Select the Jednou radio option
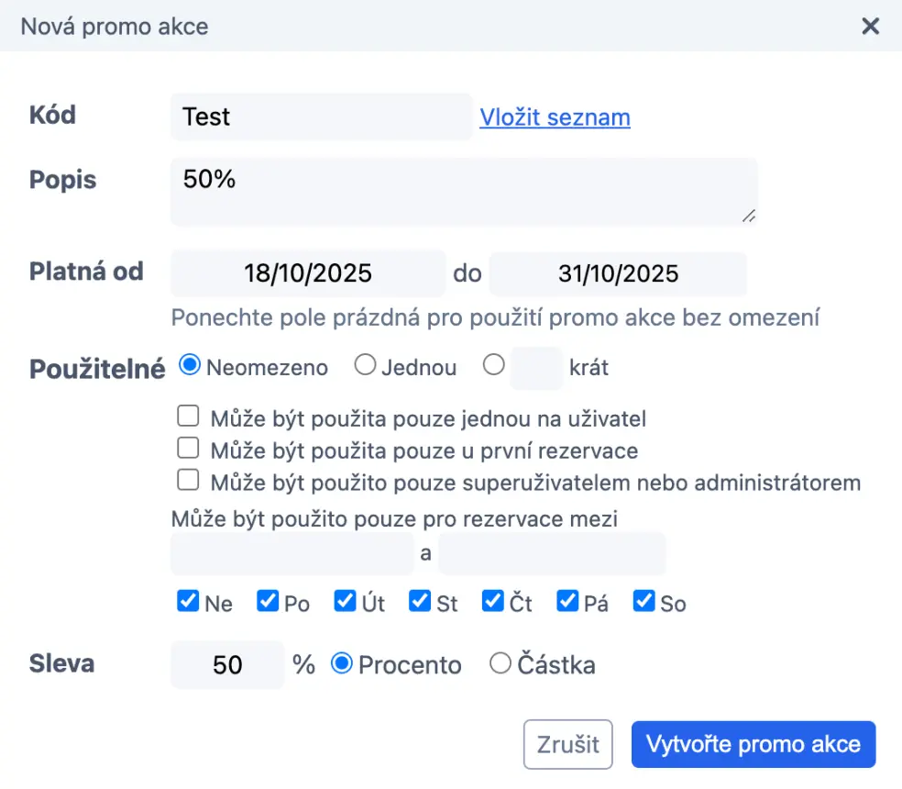Screen dimensions: 902x789 [365, 366]
